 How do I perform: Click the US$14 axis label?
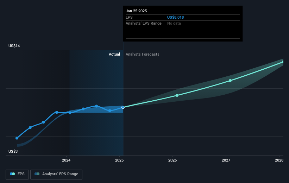point(14,46)
